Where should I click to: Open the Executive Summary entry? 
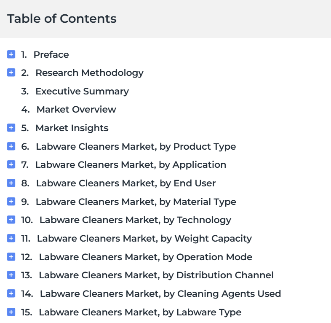82,91
